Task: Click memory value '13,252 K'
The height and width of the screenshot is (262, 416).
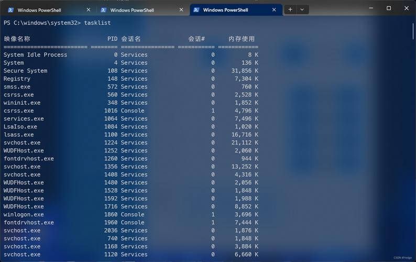Action: pyautogui.click(x=245, y=167)
